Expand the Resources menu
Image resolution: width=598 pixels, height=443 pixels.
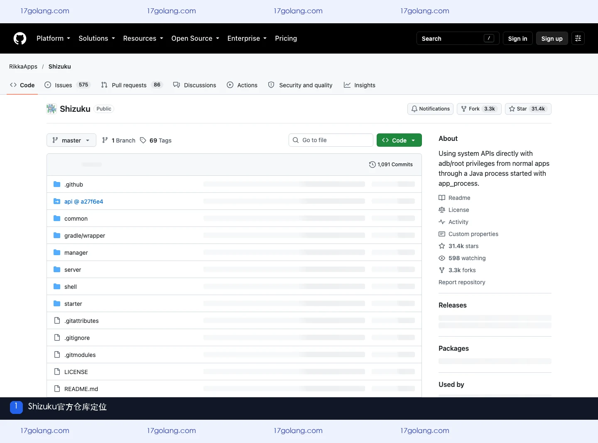[x=143, y=38]
